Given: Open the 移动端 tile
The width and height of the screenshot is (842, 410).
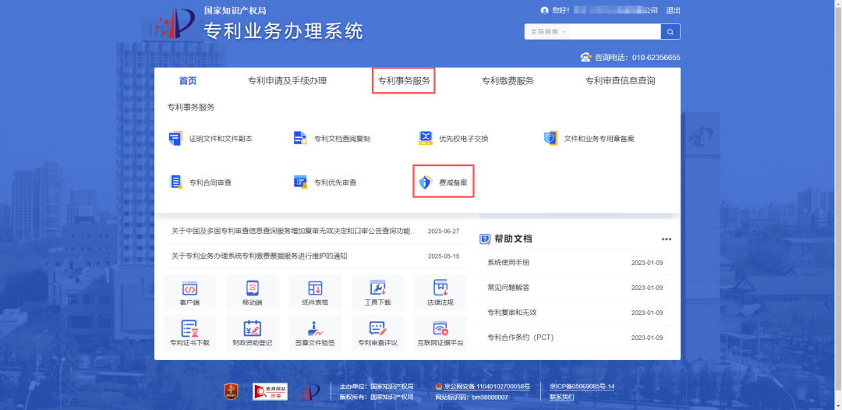Looking at the screenshot, I should (x=253, y=292).
